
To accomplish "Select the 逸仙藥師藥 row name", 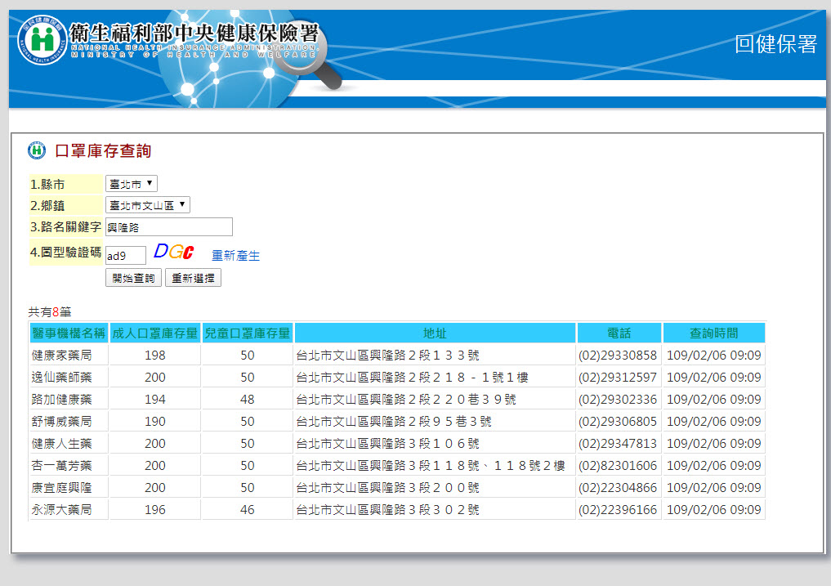I will pyautogui.click(x=61, y=377).
